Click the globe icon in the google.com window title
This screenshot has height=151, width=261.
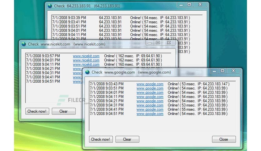(87, 72)
